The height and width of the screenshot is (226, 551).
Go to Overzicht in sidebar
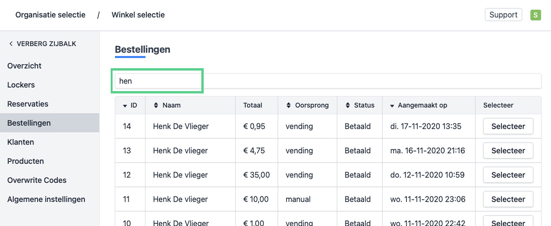click(24, 66)
